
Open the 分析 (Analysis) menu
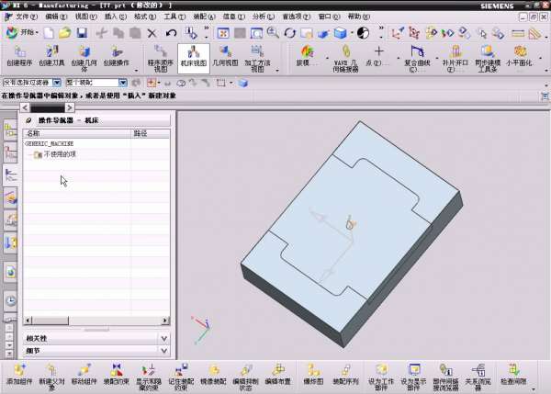click(x=262, y=17)
